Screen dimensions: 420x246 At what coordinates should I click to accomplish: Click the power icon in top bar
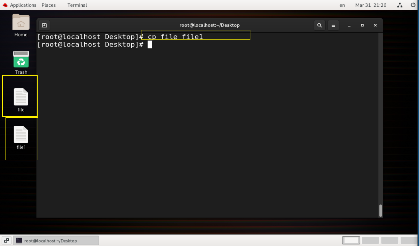(413, 5)
